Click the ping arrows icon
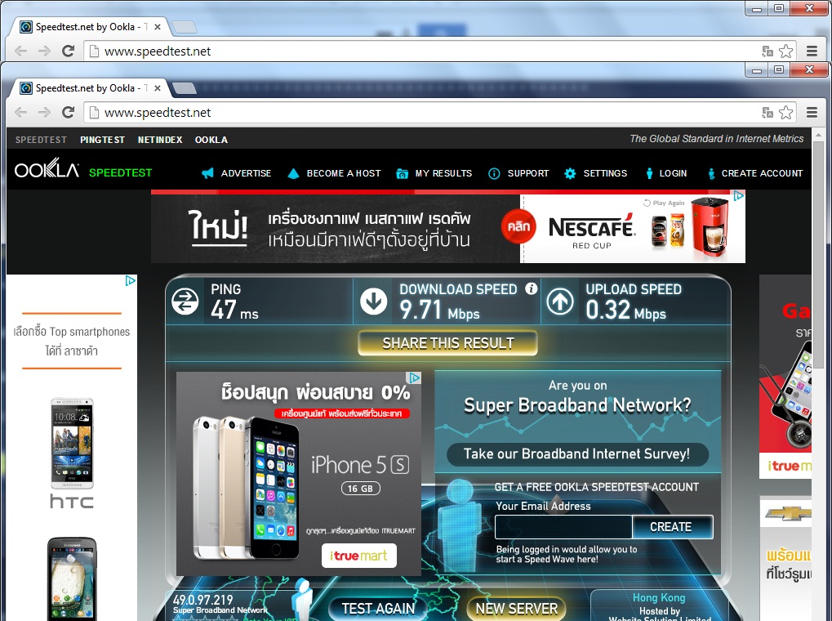The image size is (832, 621). click(185, 302)
